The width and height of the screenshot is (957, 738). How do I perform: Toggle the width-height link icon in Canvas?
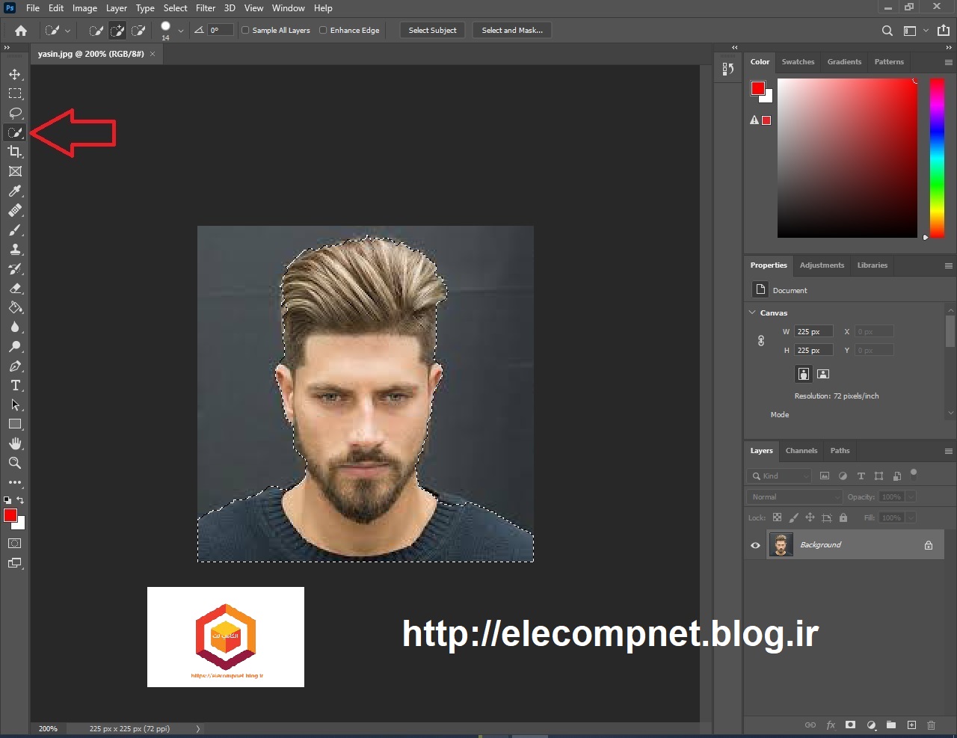[x=761, y=341]
